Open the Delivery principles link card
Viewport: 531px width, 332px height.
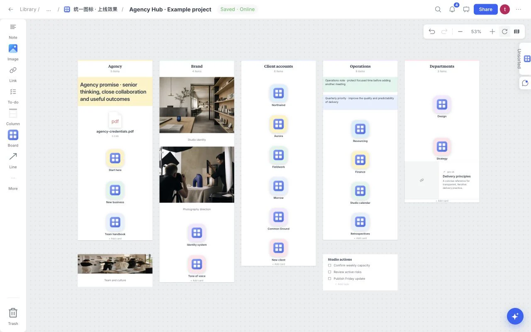[442, 180]
